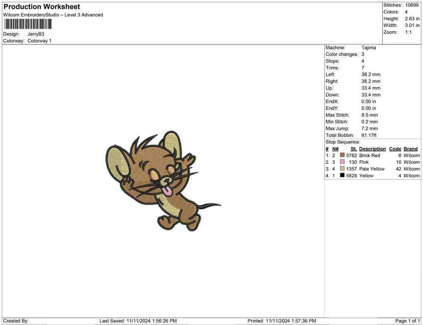Click the Max Stitch value 8.5 mm
Viewport: 423px width, 325px height.
pyautogui.click(x=370, y=115)
